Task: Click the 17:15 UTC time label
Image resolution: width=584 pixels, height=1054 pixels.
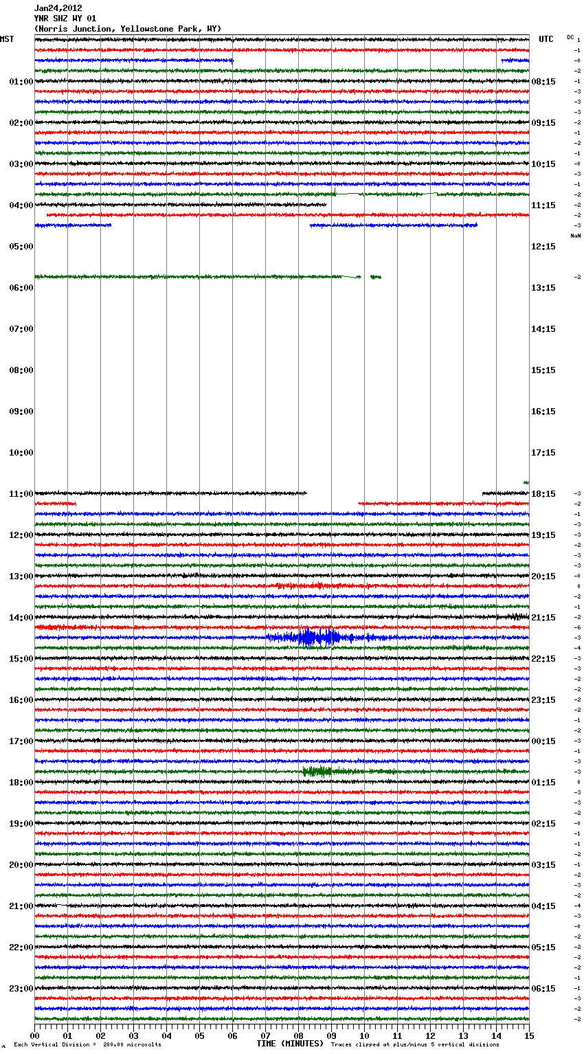Action: (543, 453)
